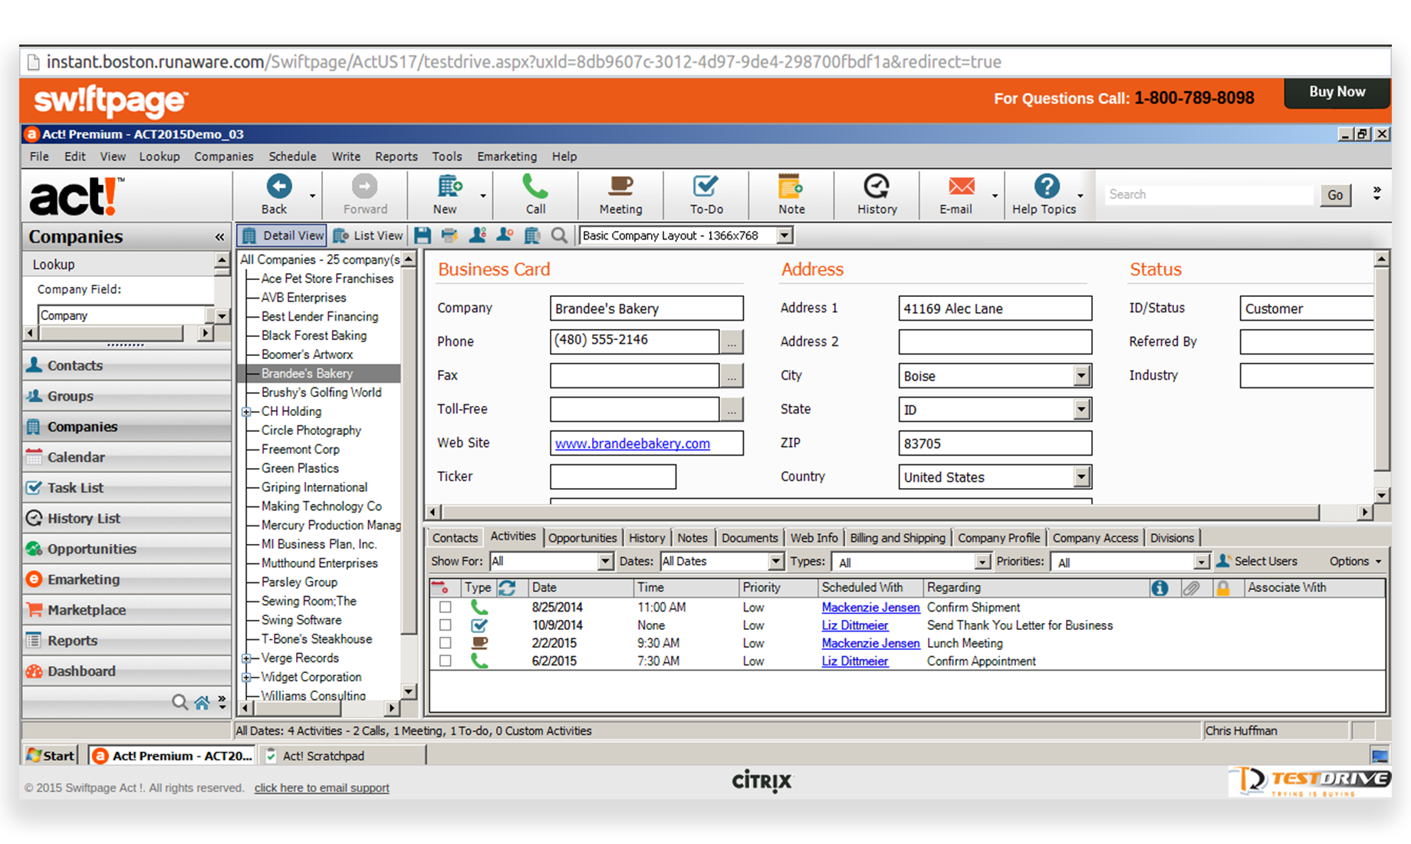Viewport: 1411px width, 844px height.
Task: Open History from the toolbar icon
Action: [877, 186]
